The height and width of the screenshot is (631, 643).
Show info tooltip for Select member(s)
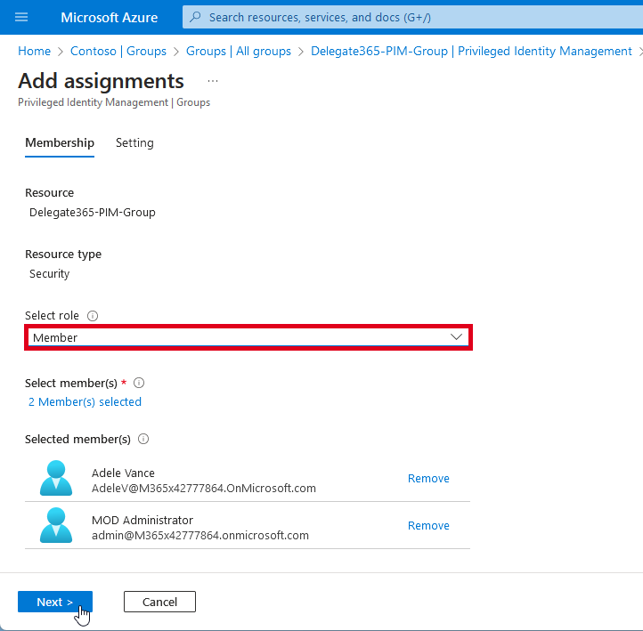click(139, 383)
